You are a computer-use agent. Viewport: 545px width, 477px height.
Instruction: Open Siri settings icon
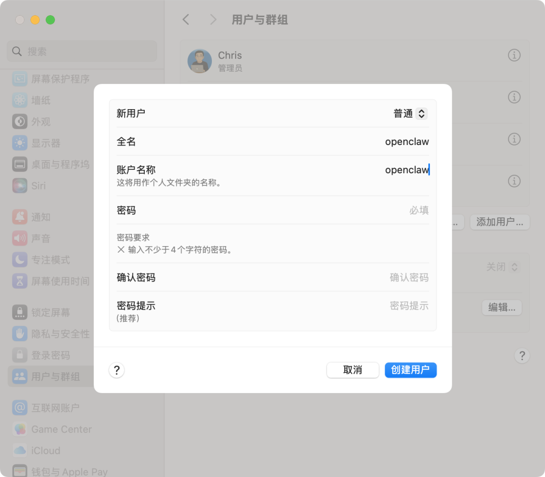(20, 185)
